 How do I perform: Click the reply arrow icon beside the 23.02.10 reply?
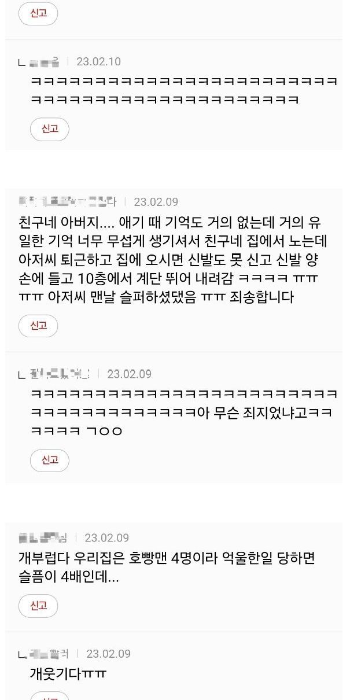(23, 62)
